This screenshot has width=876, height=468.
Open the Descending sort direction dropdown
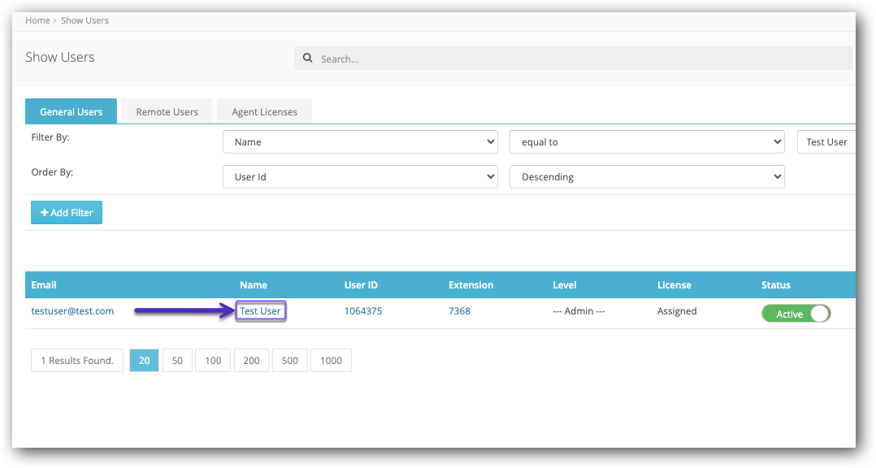pos(647,176)
